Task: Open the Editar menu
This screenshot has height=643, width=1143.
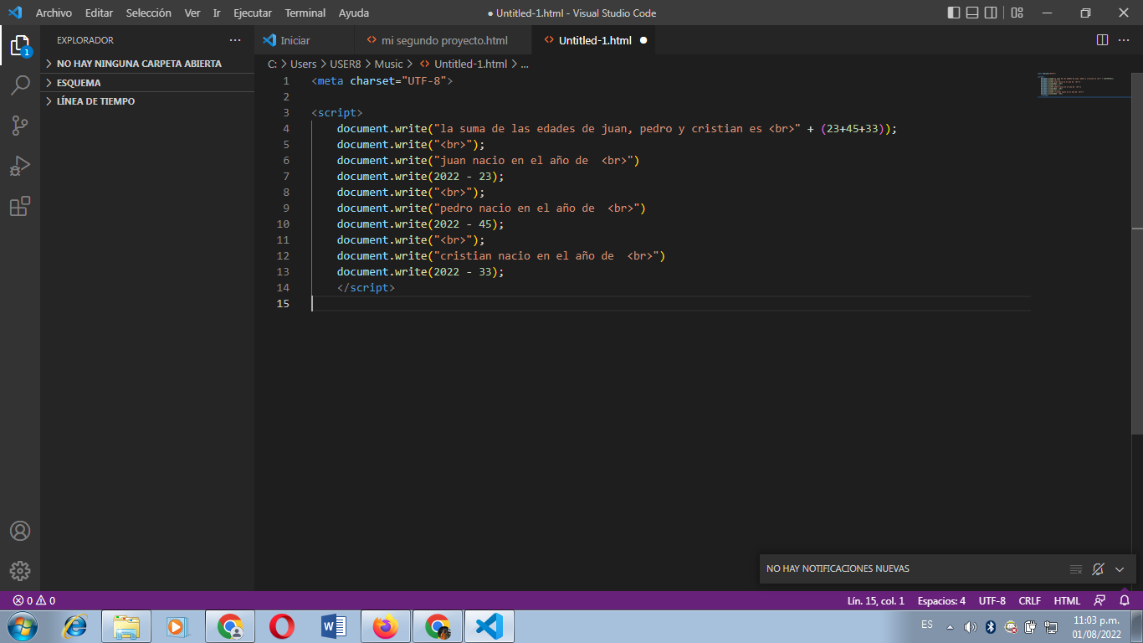Action: coord(99,13)
